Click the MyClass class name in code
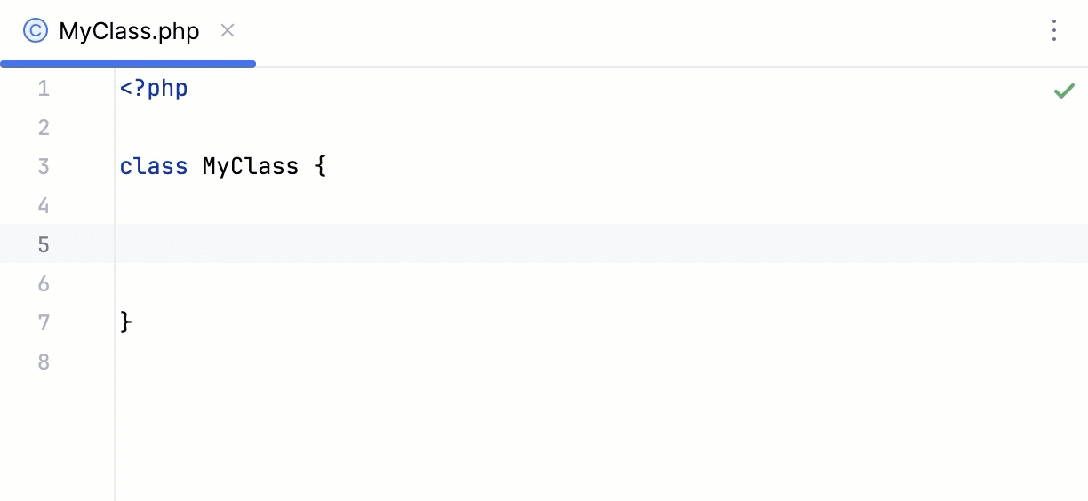Image resolution: width=1088 pixels, height=501 pixels. pyautogui.click(x=251, y=167)
